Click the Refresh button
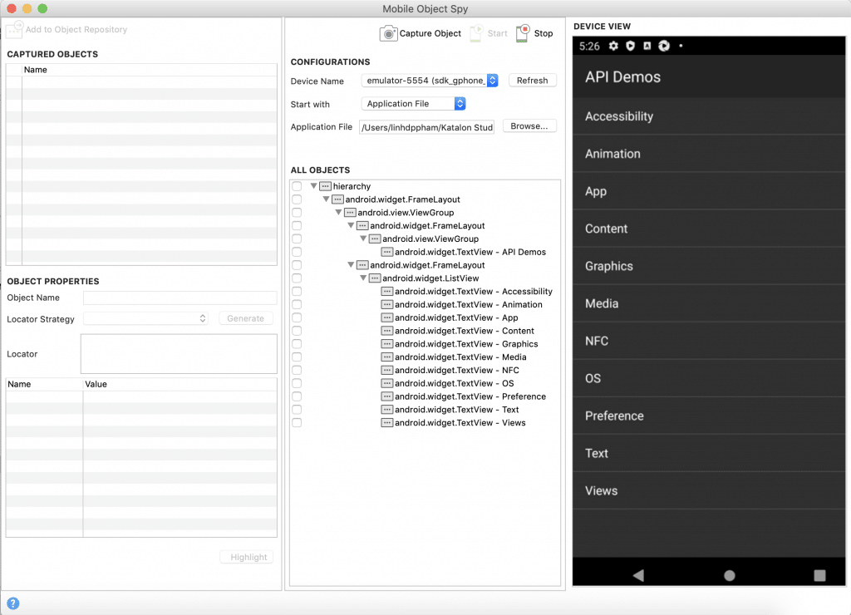The width and height of the screenshot is (851, 615). tap(533, 81)
